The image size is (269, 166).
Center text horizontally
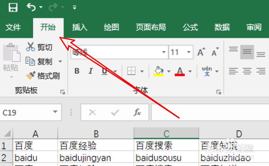[247, 71]
